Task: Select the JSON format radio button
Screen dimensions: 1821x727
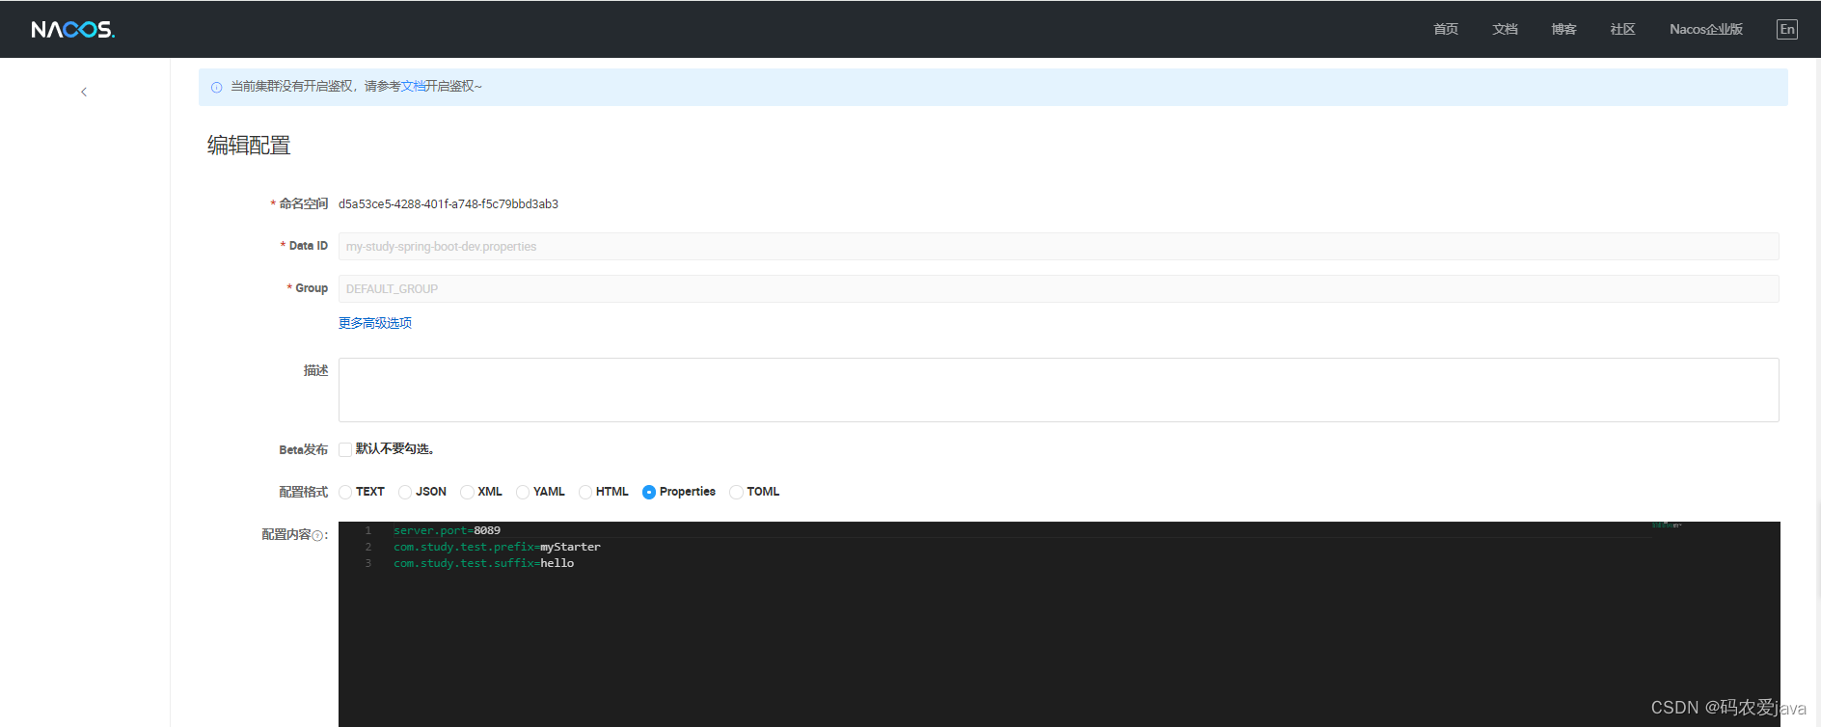Action: (x=405, y=492)
